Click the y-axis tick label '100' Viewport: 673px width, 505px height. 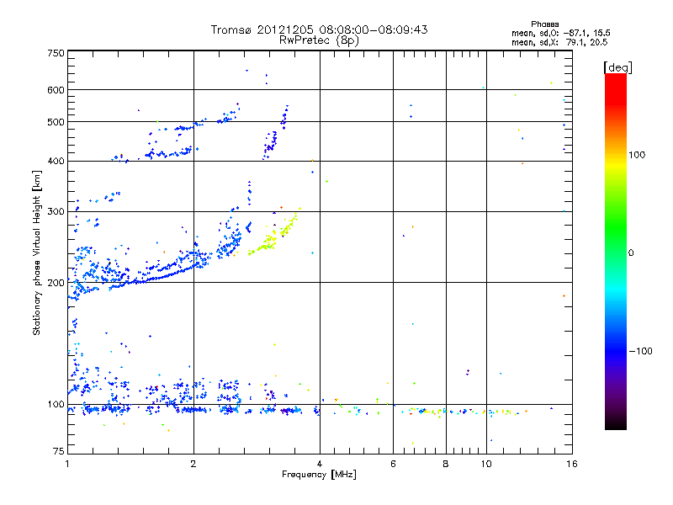56,405
